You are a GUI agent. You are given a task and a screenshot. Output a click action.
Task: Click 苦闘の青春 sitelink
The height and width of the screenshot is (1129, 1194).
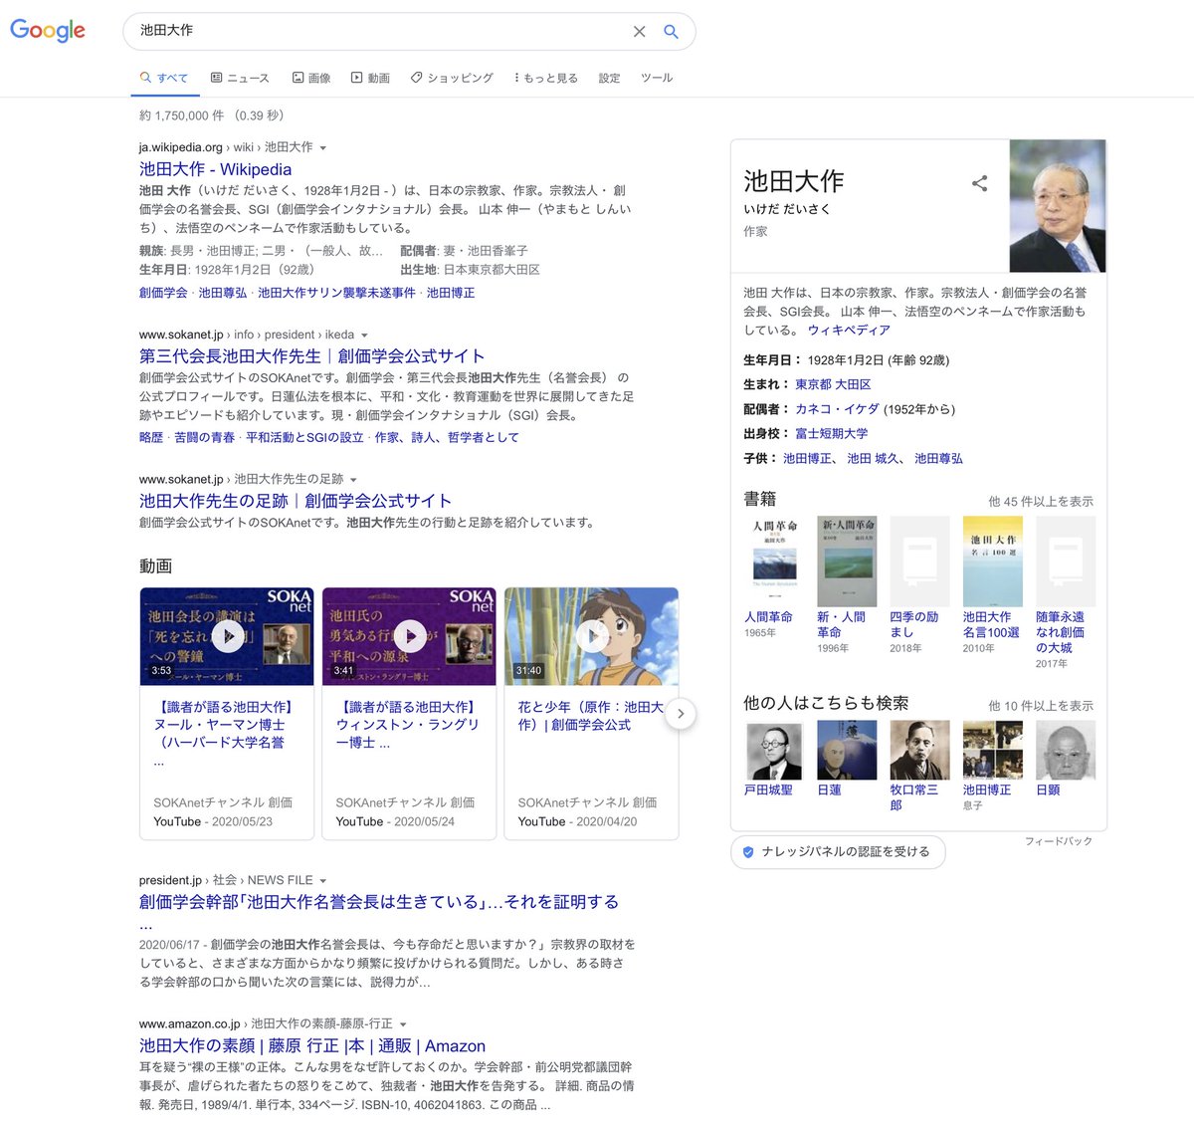pos(205,437)
